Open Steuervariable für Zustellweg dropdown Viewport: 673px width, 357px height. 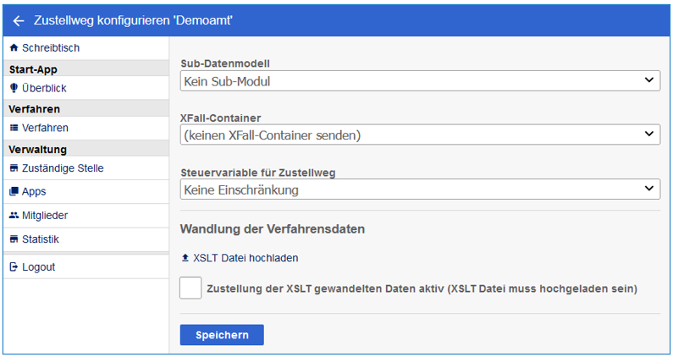pyautogui.click(x=420, y=189)
